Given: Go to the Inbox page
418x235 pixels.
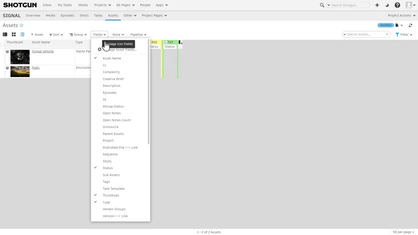Looking at the screenshot, I should point(47,5).
